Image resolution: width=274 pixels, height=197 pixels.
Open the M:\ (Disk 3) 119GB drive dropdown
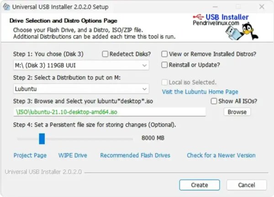point(81,65)
